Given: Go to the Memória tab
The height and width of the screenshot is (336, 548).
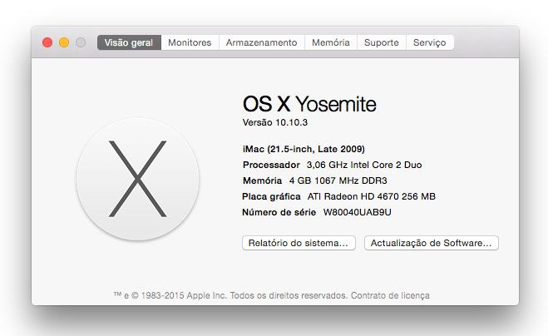Looking at the screenshot, I should tap(330, 42).
